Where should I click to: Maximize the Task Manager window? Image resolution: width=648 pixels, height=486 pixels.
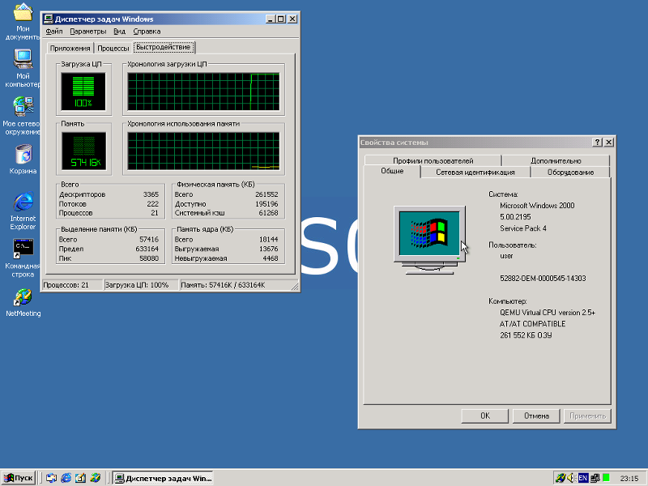click(x=280, y=19)
